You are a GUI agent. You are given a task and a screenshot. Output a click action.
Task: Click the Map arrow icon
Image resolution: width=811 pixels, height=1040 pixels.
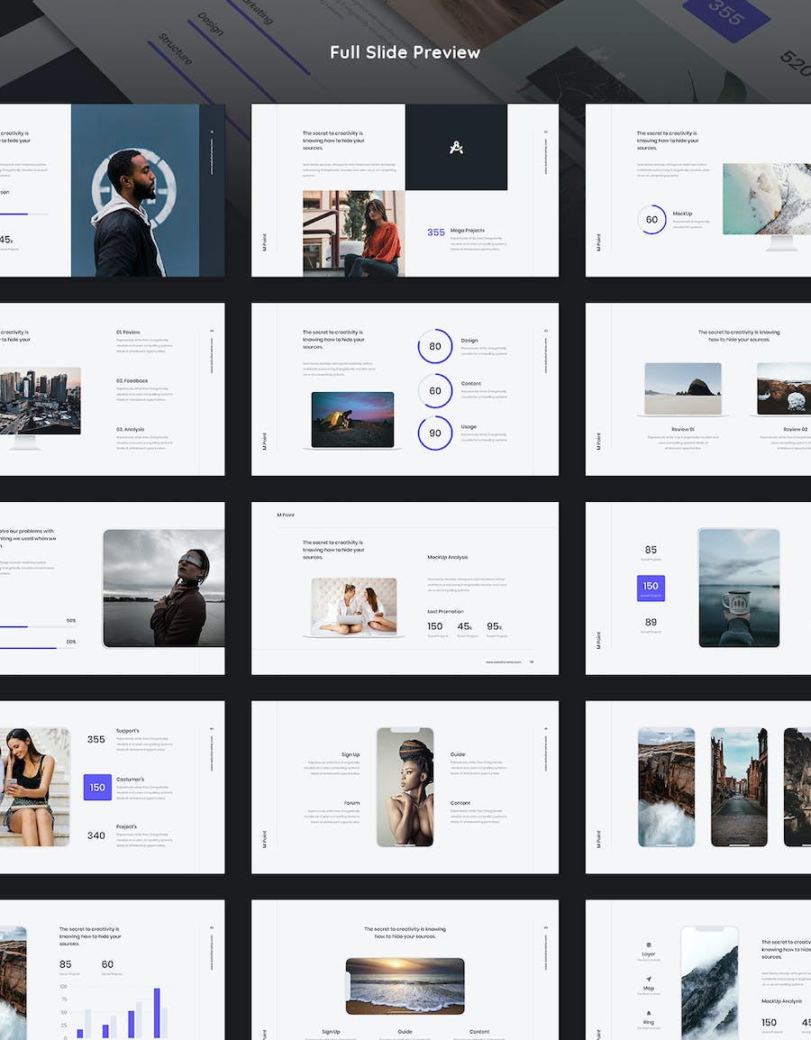tap(649, 979)
